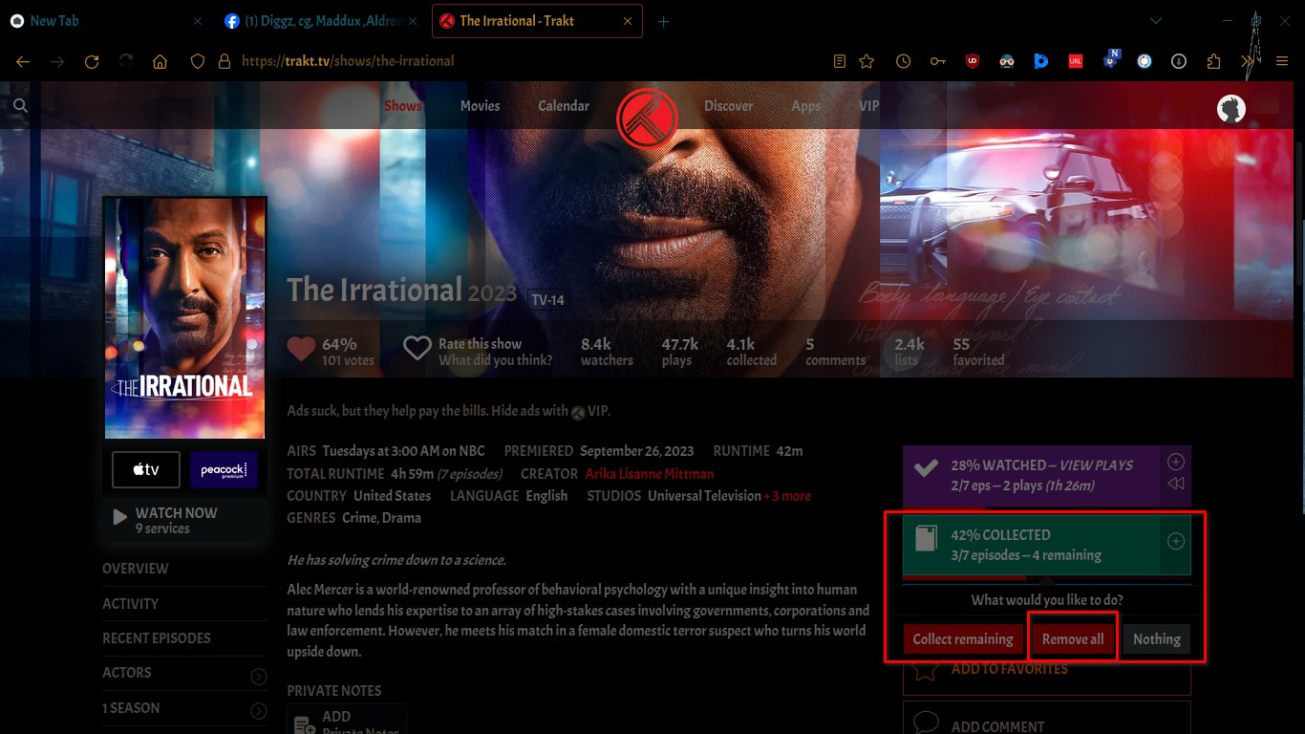Screen dimensions: 1305x734
Task: Show overflow toolbar extensions chevron
Action: click(x=1248, y=61)
